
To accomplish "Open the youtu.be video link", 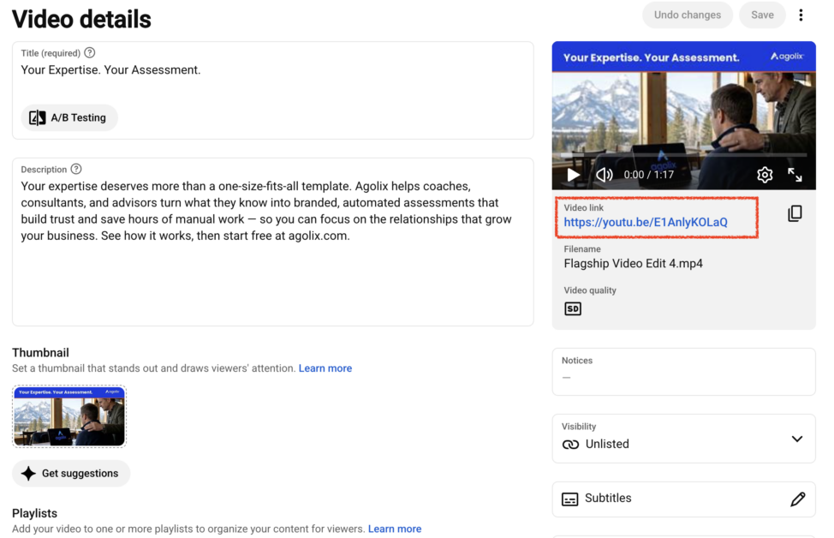I will click(645, 223).
